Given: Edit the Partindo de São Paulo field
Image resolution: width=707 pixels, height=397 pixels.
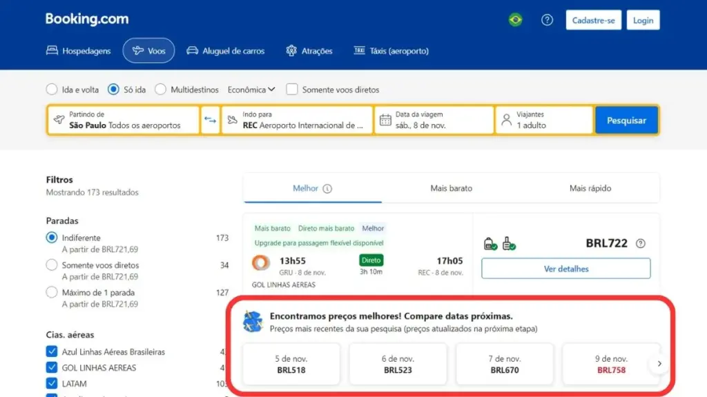Looking at the screenshot, I should [124, 120].
